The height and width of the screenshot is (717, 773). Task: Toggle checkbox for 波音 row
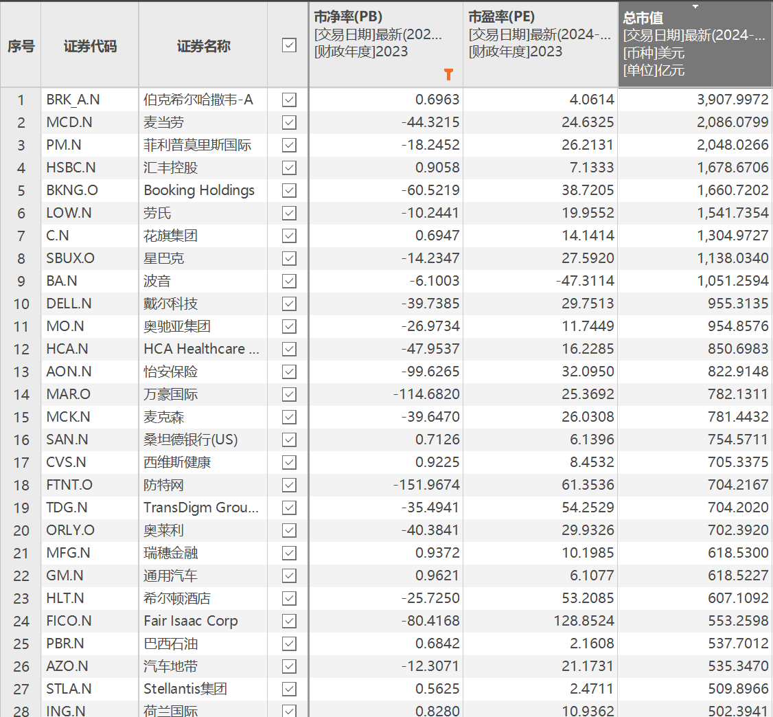[290, 281]
